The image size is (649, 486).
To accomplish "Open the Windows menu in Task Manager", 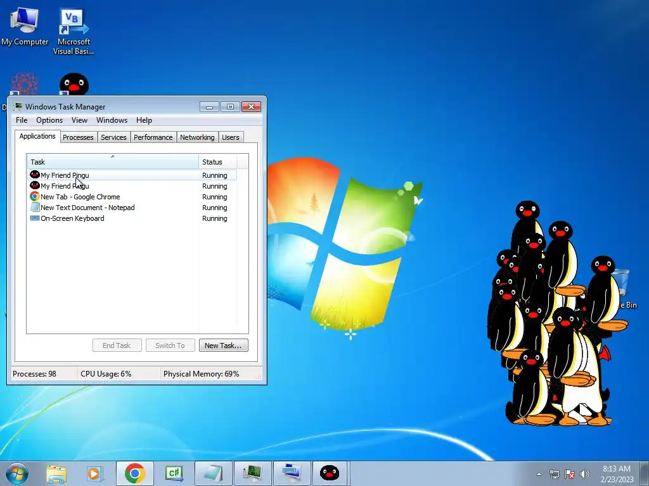I will pos(112,120).
